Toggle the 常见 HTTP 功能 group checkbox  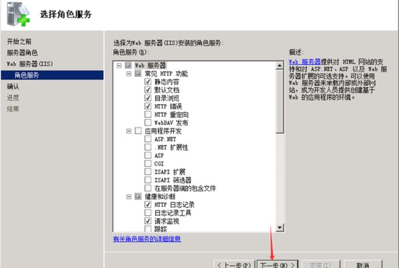point(138,74)
